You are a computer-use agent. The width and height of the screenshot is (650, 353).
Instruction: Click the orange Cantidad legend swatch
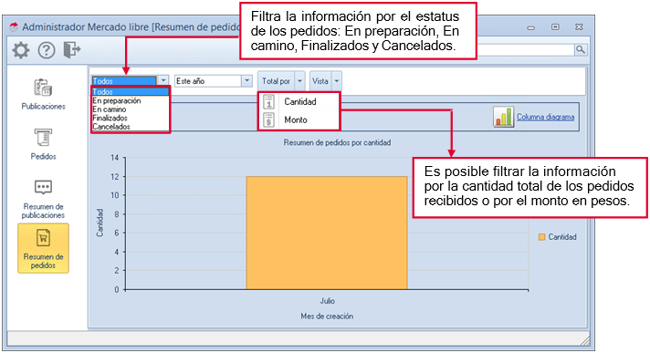[x=541, y=237]
